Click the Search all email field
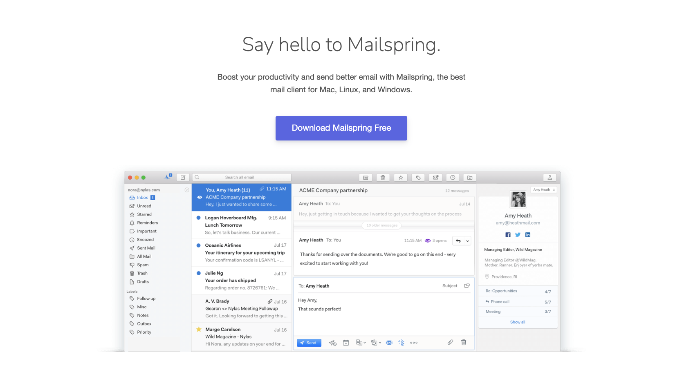This screenshot has height=370, width=682. point(242,177)
